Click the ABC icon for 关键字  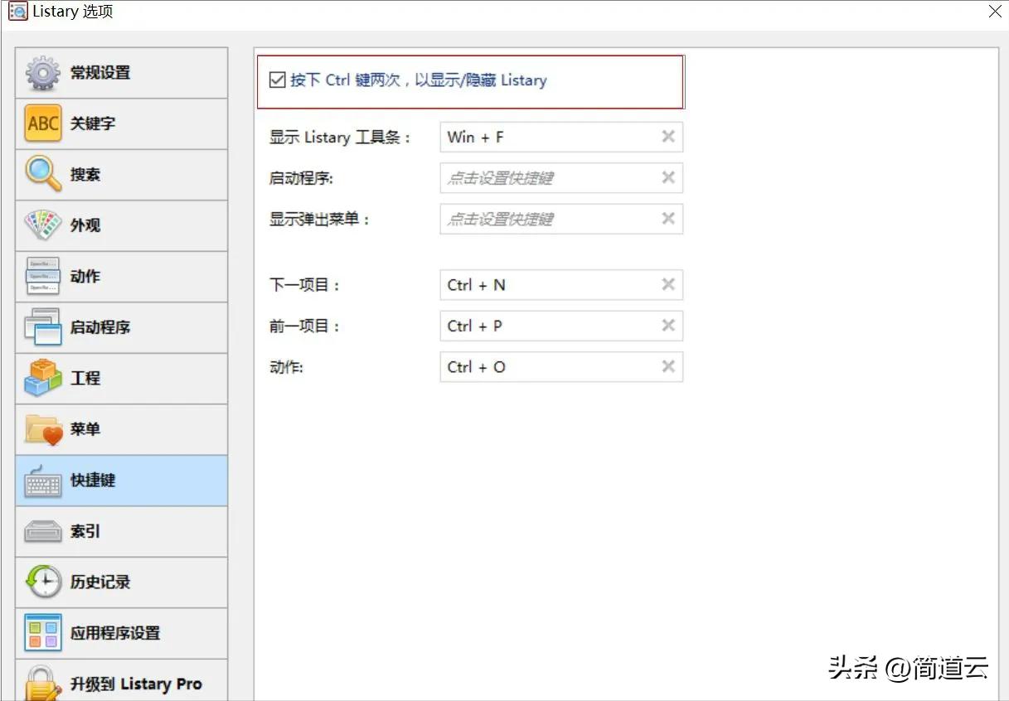click(x=42, y=123)
